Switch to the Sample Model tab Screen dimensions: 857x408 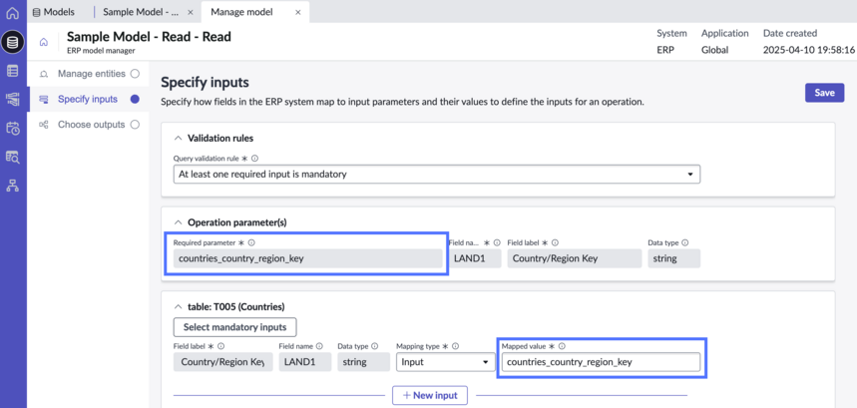click(141, 11)
